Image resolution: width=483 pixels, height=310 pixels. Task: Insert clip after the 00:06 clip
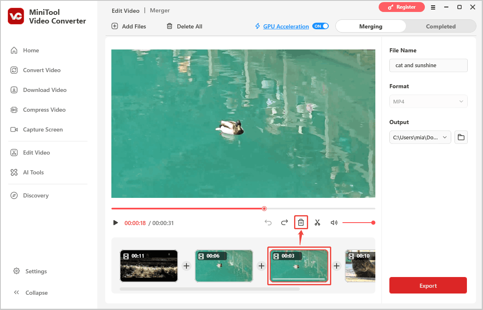tap(262, 265)
